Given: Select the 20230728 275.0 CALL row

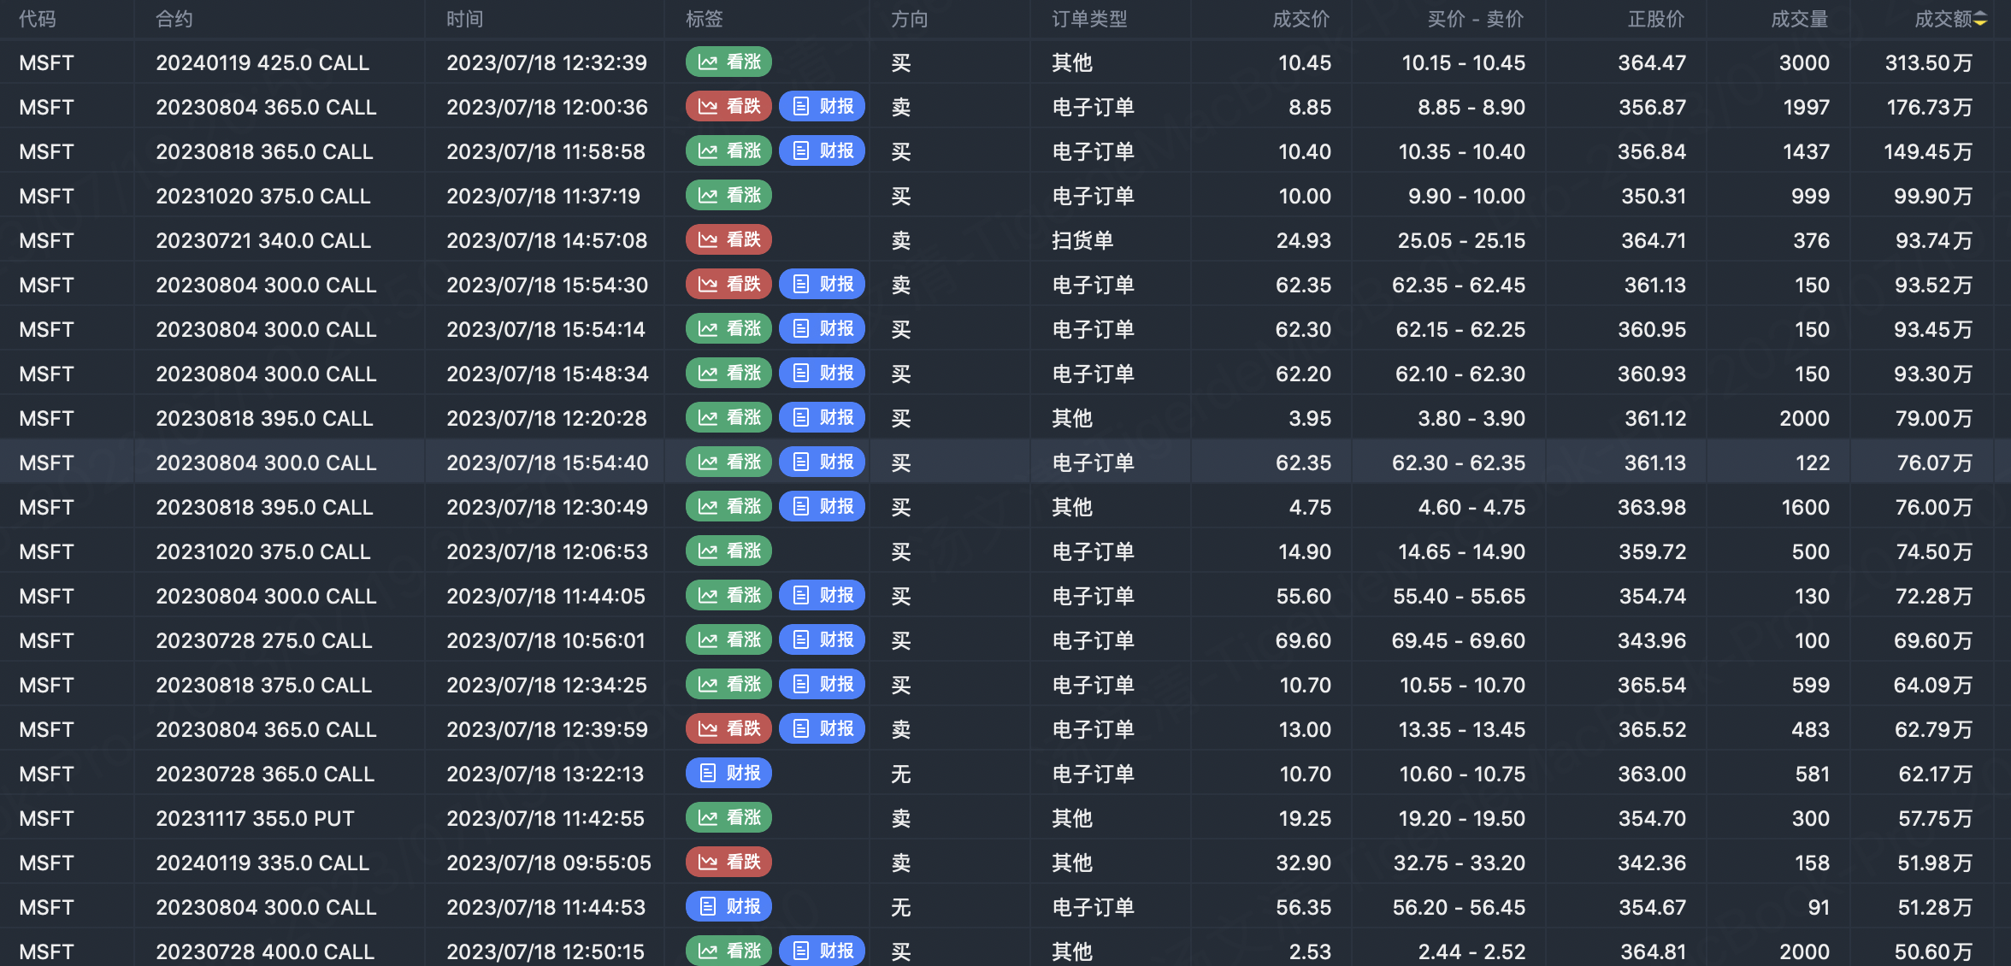Looking at the screenshot, I should [x=263, y=640].
